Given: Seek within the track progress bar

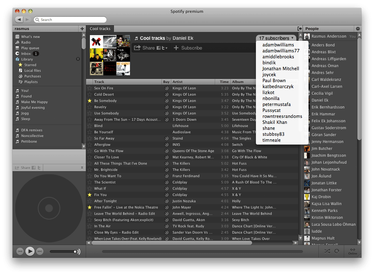Looking at the screenshot, I should coord(202,251).
